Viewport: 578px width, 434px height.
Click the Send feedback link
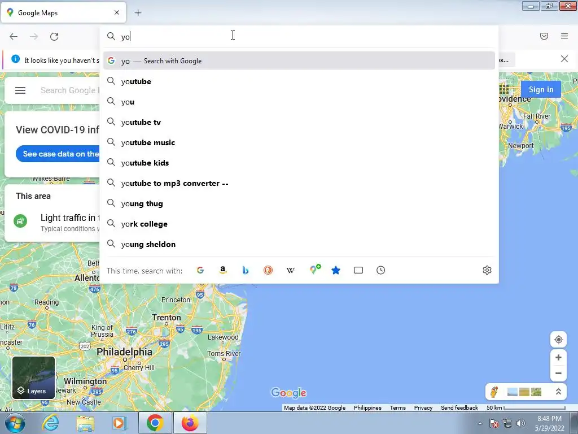coord(459,408)
